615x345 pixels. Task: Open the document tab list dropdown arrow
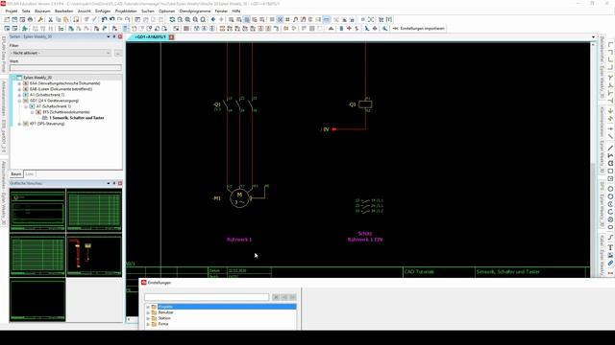pos(593,37)
